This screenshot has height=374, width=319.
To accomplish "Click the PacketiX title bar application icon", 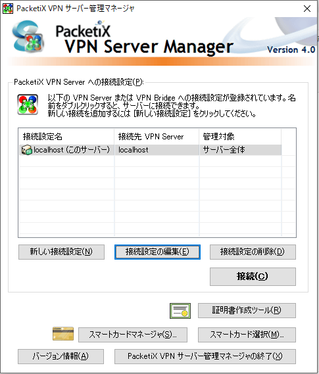I will (8, 9).
